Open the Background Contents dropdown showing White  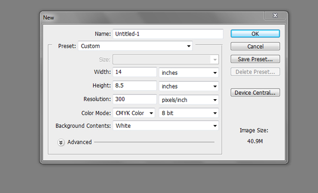point(166,126)
